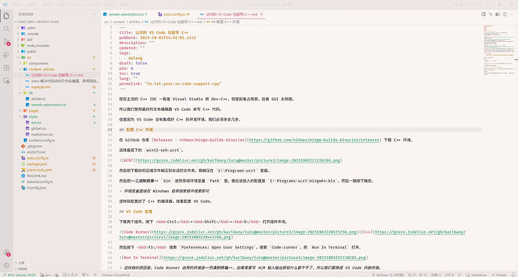Expand the 大纲 outline section
The height and width of the screenshot is (277, 518).
22,263
